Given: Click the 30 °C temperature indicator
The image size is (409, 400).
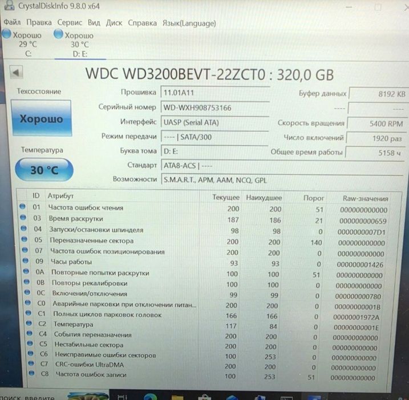Looking at the screenshot, I should [44, 170].
